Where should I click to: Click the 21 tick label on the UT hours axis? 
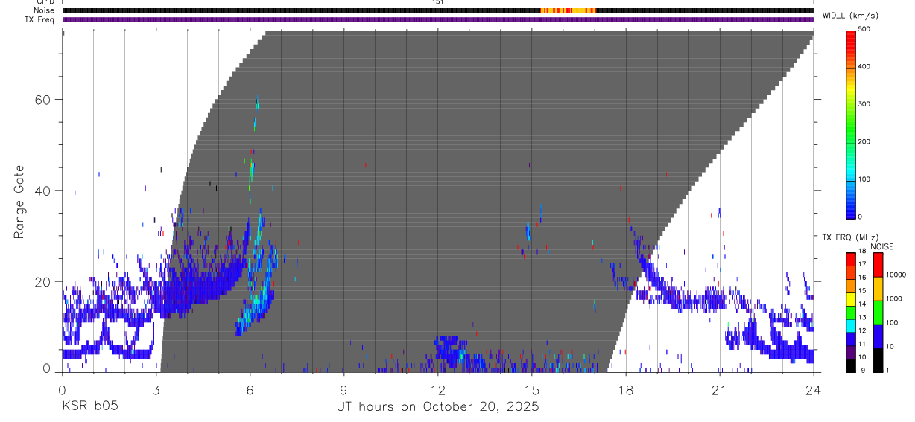(719, 390)
